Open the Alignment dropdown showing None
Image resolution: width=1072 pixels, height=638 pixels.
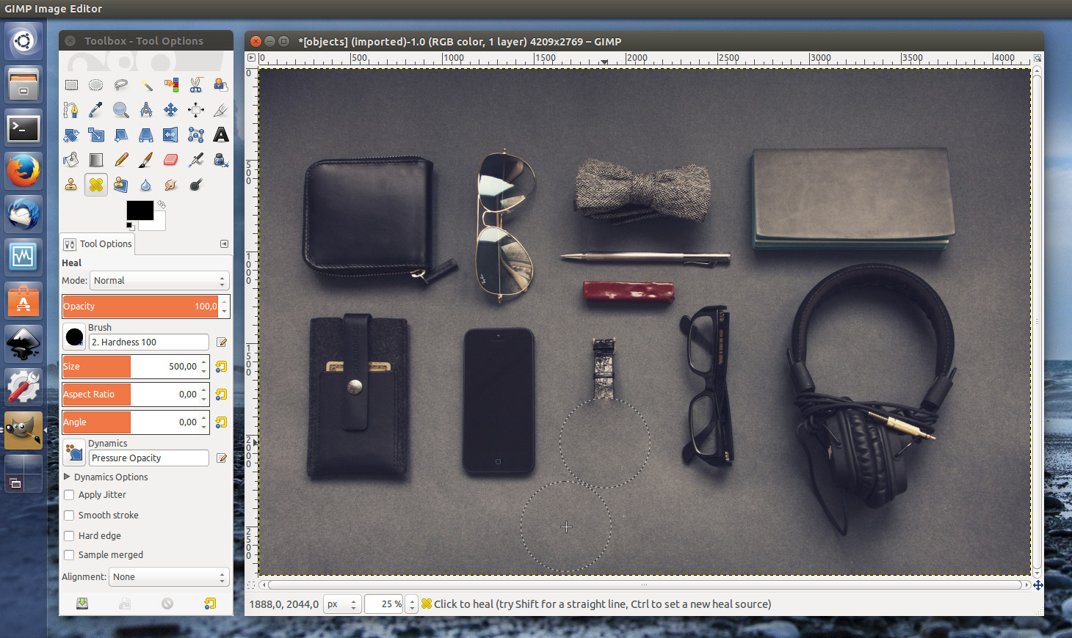click(169, 577)
